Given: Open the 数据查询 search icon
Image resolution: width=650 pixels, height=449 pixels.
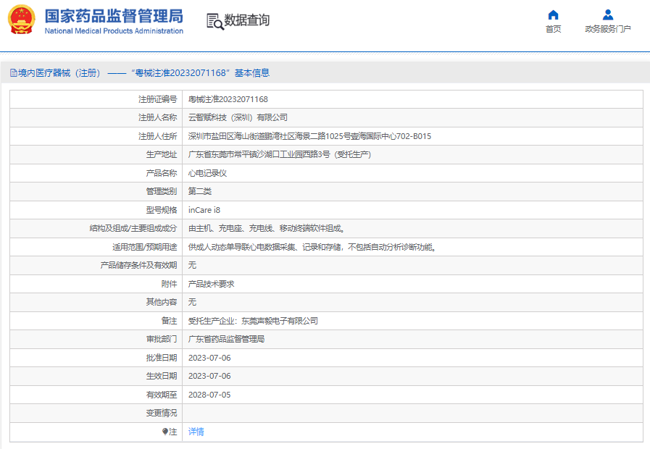Looking at the screenshot, I should pyautogui.click(x=215, y=21).
